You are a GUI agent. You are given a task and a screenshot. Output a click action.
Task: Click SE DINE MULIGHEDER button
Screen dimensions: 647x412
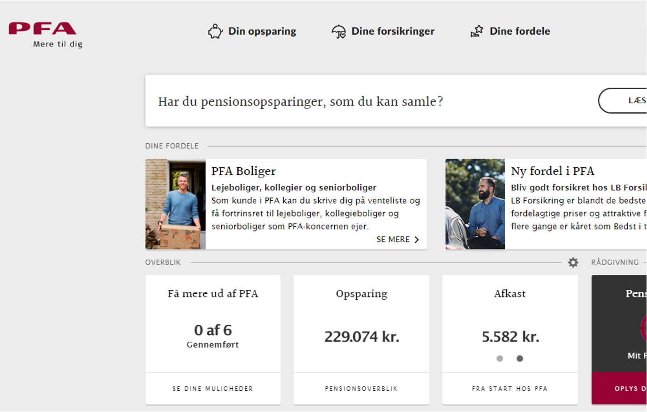(x=213, y=389)
